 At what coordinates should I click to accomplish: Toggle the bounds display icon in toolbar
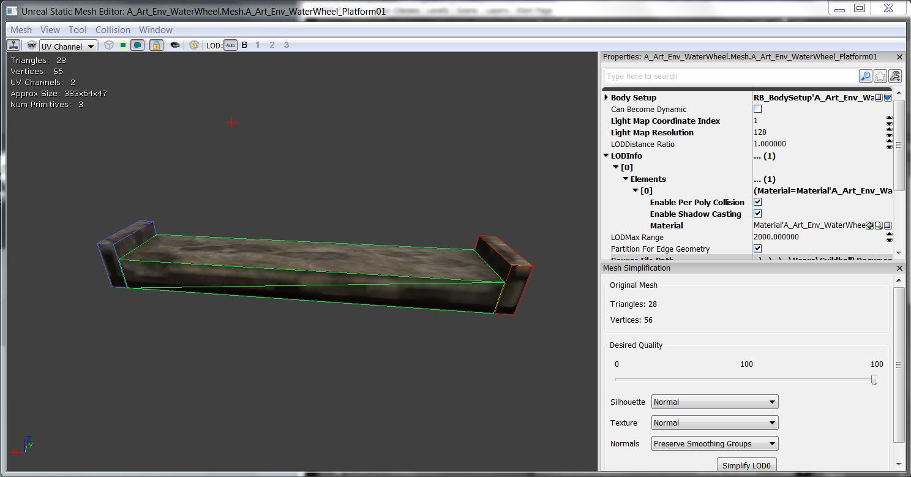point(123,45)
